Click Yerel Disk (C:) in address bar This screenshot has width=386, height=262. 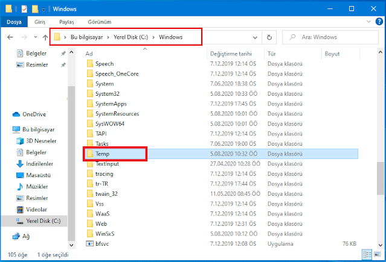[130, 37]
